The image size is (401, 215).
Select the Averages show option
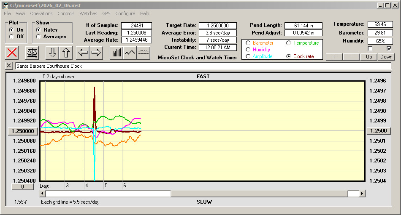[x=38, y=37]
